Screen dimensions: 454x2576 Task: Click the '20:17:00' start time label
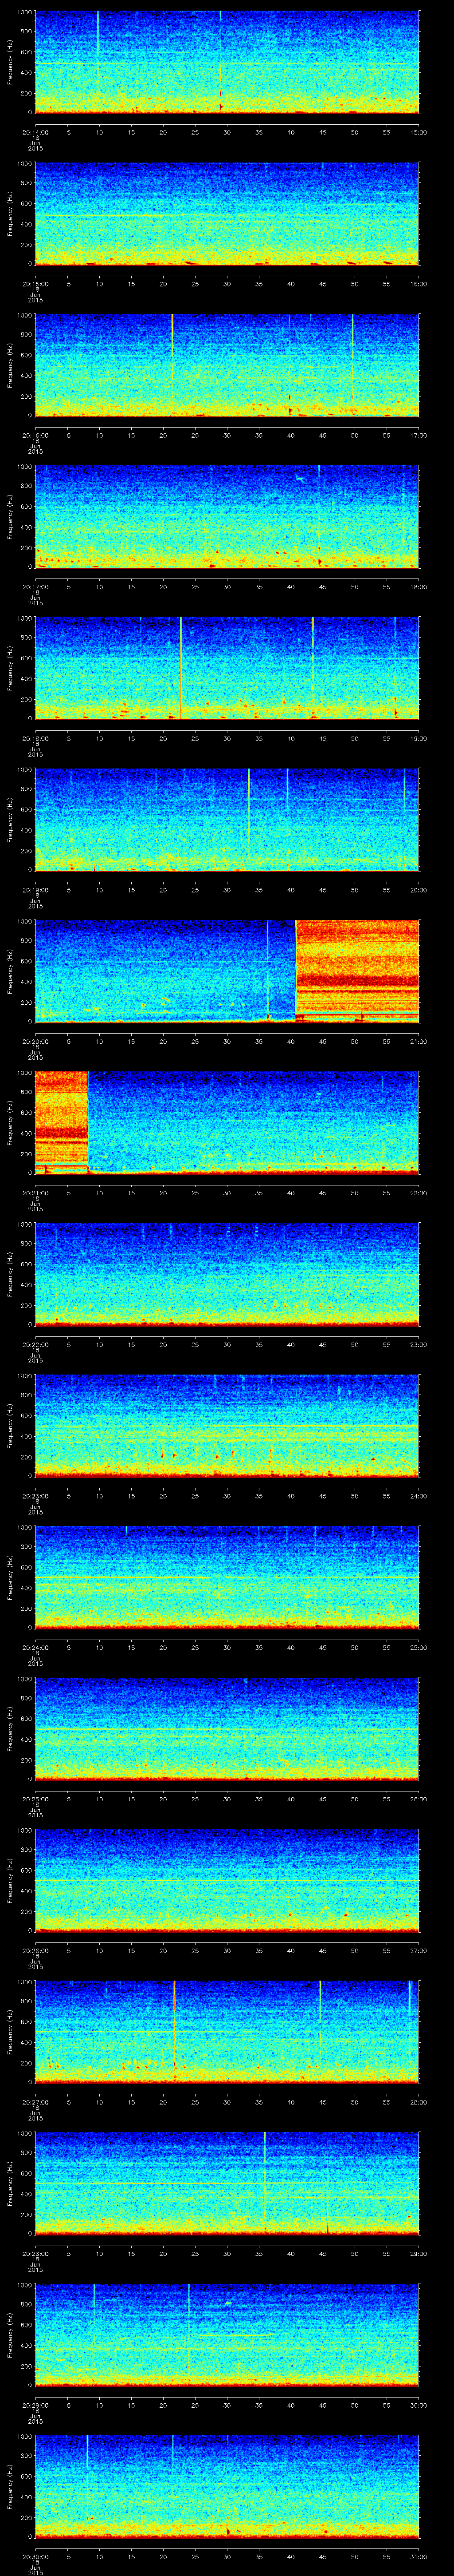(x=35, y=587)
